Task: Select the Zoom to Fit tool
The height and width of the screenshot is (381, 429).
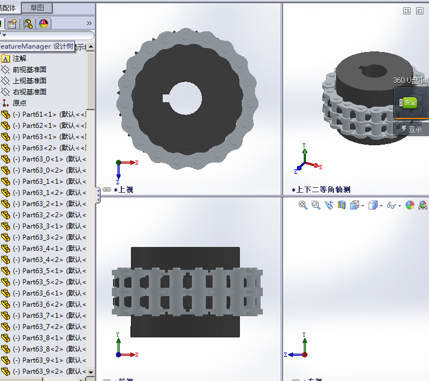Action: click(x=303, y=205)
